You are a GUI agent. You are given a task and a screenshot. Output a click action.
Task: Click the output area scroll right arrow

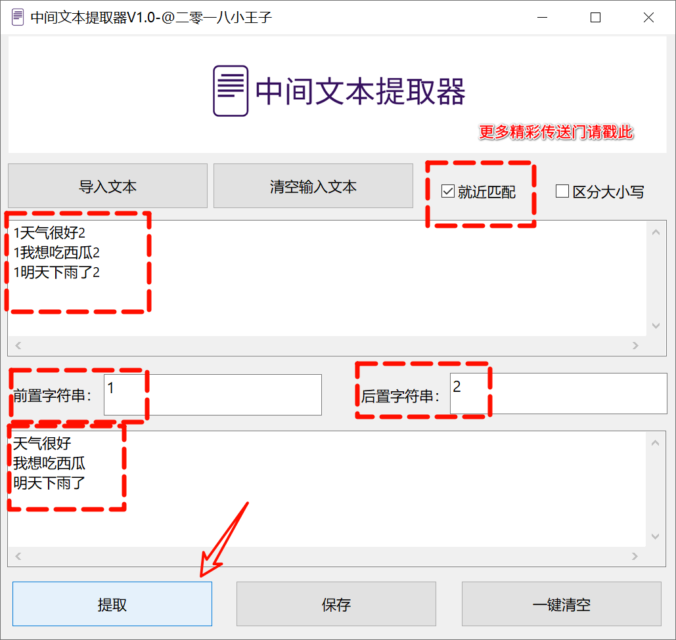coord(635,556)
